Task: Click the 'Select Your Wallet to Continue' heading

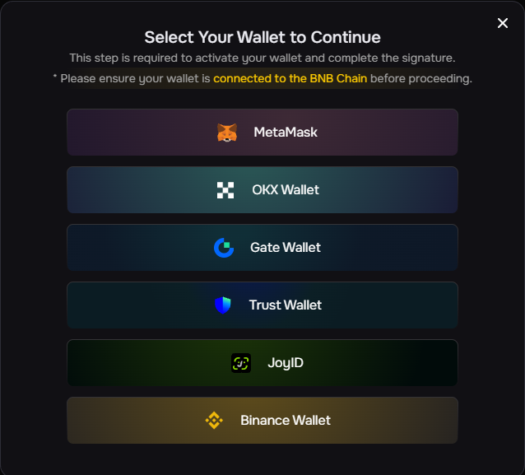Action: (262, 37)
